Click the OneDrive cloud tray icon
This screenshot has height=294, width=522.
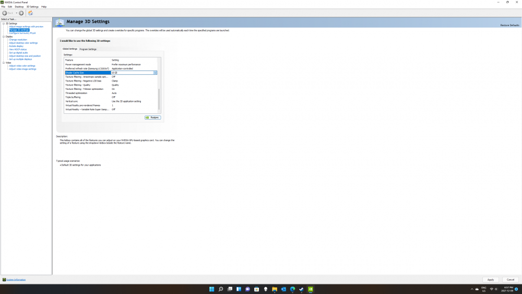(477, 289)
